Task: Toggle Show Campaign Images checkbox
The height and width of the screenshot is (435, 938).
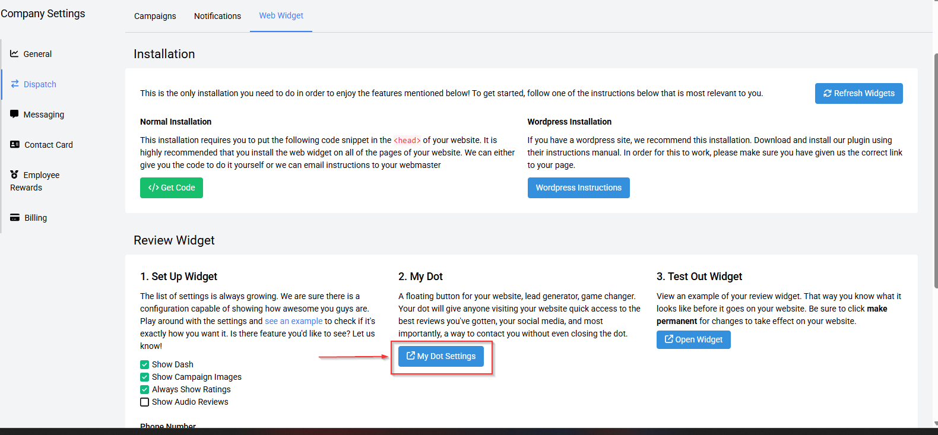Action: [x=144, y=377]
